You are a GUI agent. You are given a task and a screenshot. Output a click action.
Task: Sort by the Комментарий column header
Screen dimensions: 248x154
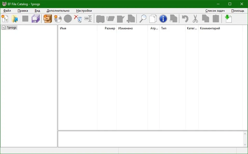coord(220,28)
